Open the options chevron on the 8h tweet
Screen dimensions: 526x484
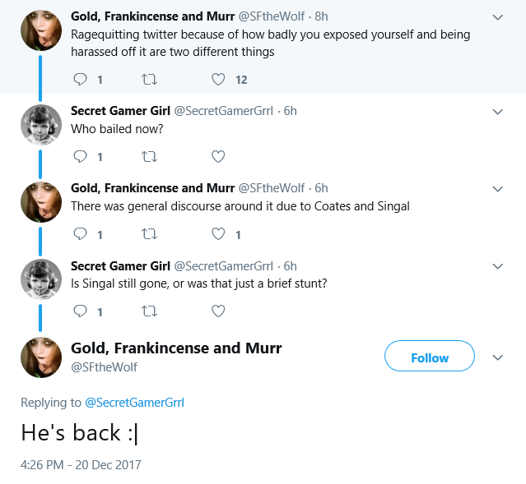pos(498,17)
